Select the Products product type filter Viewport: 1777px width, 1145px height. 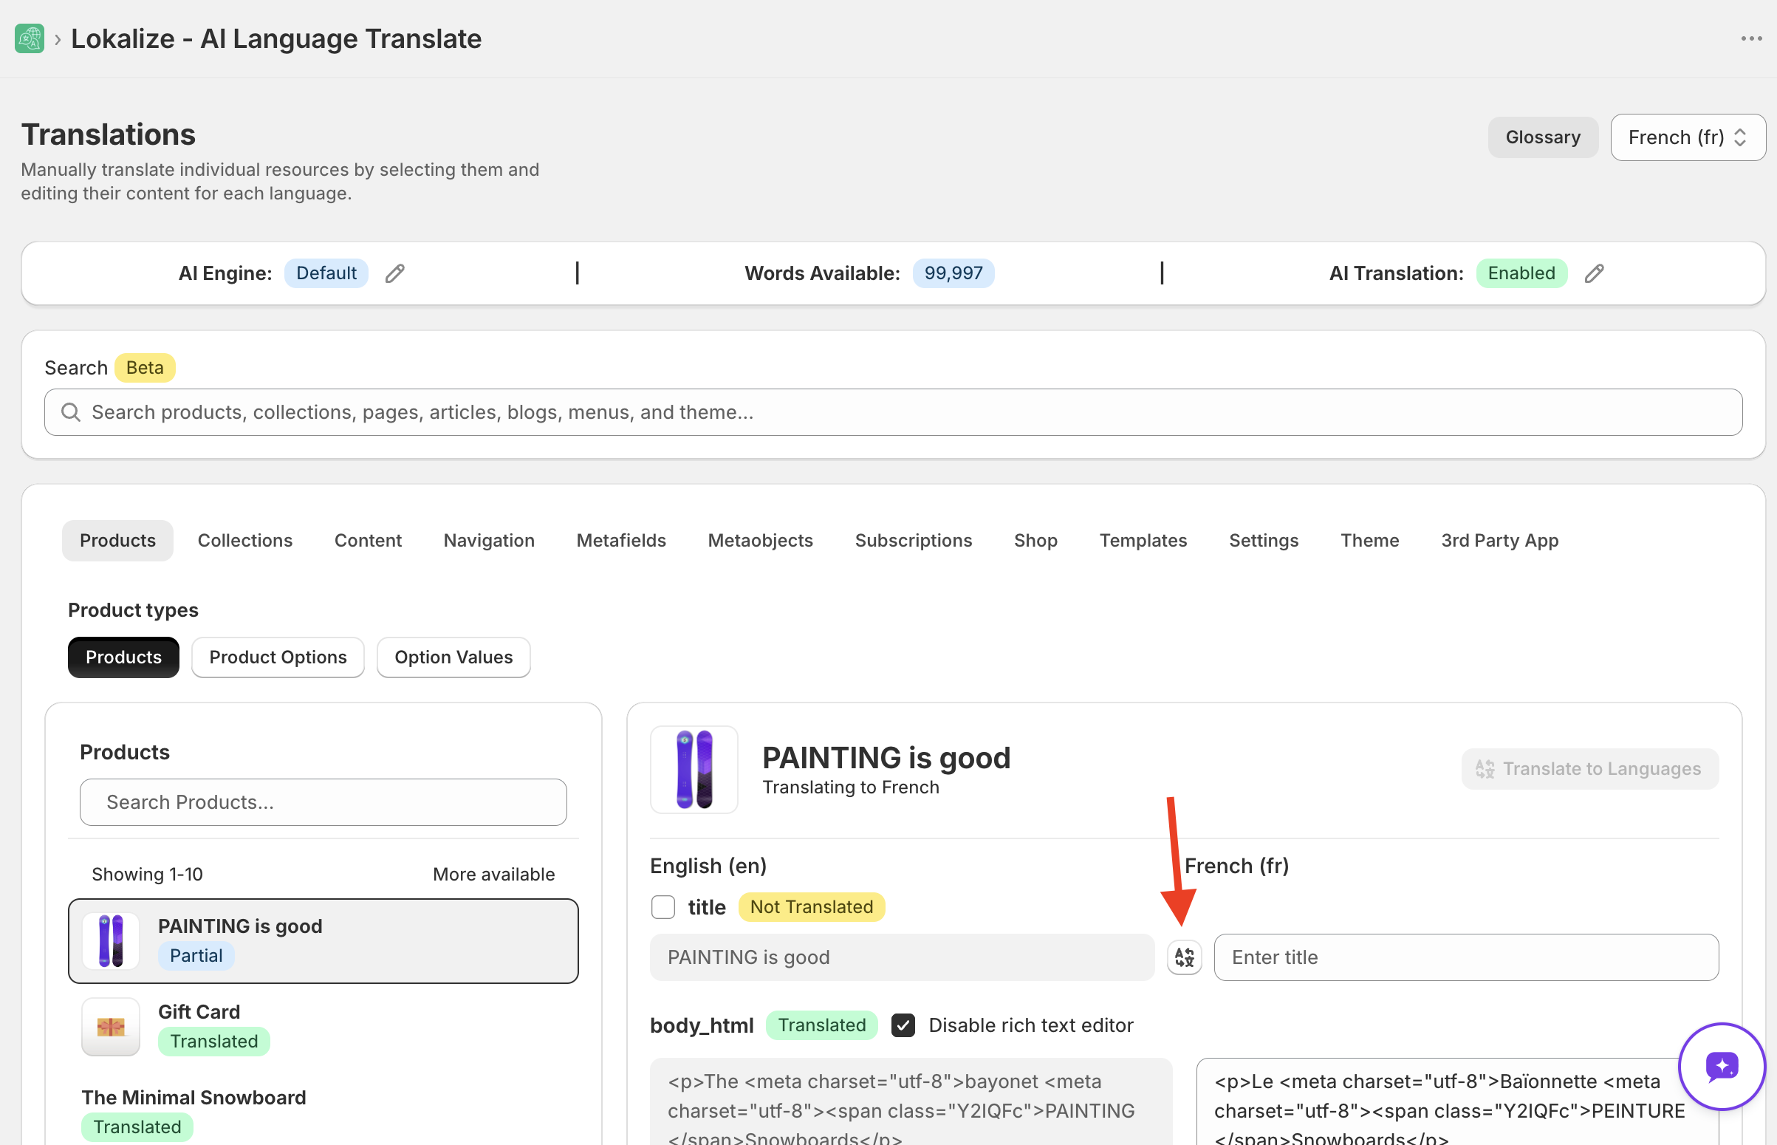point(123,657)
